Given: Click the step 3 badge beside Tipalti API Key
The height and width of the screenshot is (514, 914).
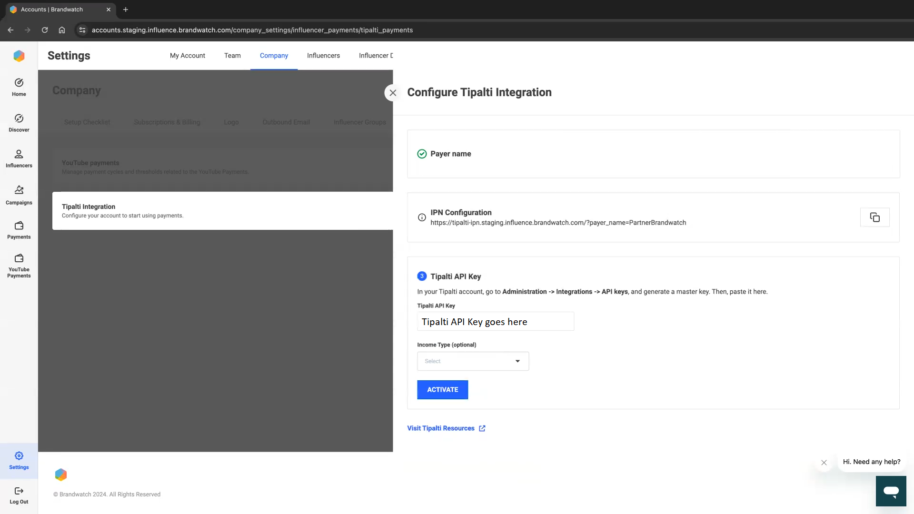Looking at the screenshot, I should (422, 276).
